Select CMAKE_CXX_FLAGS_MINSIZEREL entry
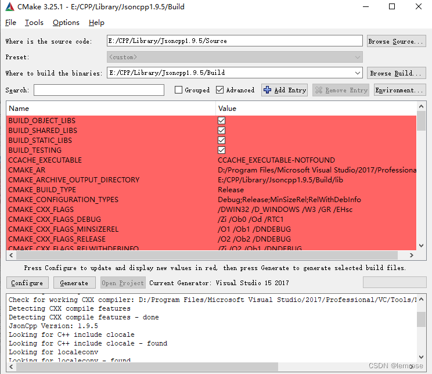The width and height of the screenshot is (432, 374). [x=63, y=229]
